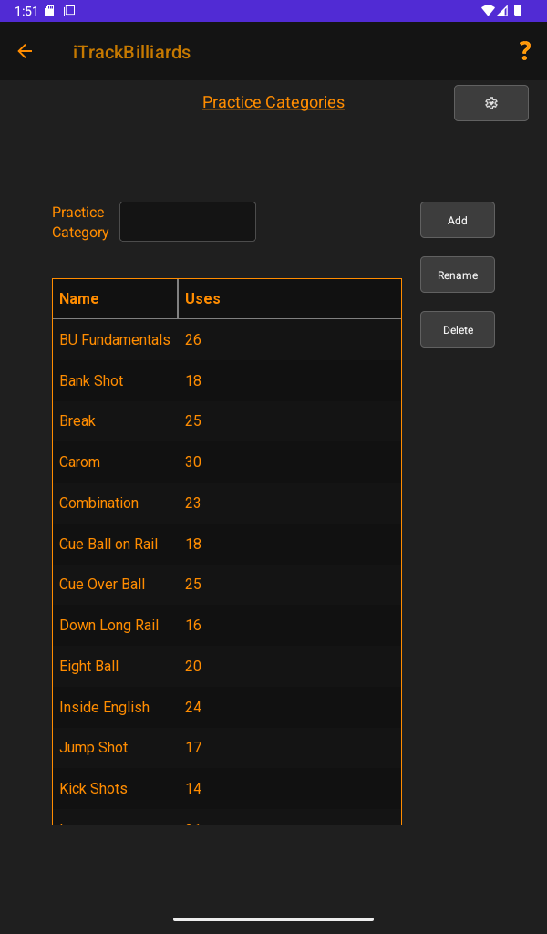Sort the table by the Name column
Screen dimensions: 547x934
79,298
